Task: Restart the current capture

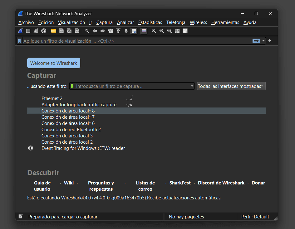Action: click(x=36, y=31)
